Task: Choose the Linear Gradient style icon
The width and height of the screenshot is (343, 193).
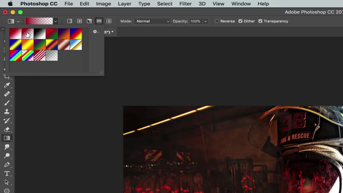Action: pos(70,21)
